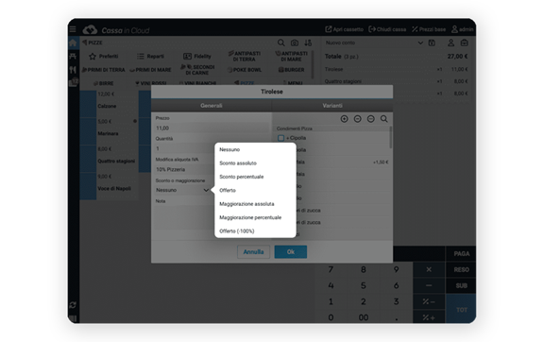This screenshot has height=342, width=544.
Task: Click the camera icon in product toolbar
Action: (x=295, y=43)
